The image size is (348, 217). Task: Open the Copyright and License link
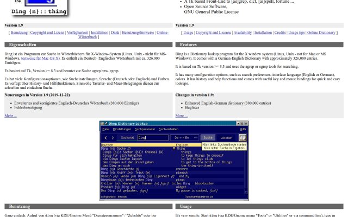point(213,33)
